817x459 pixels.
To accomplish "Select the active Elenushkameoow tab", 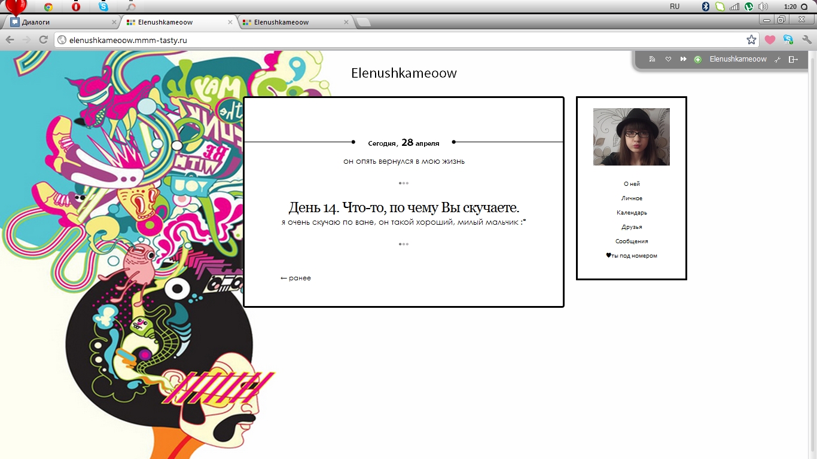I will pyautogui.click(x=179, y=22).
